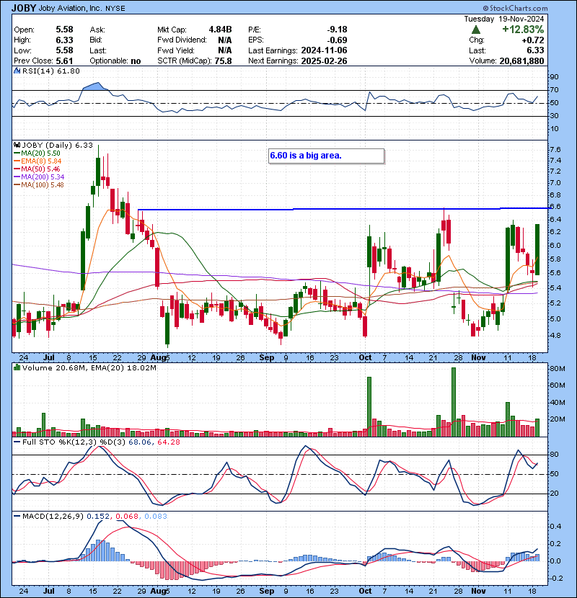
Task: Click the Optionable value no
Action: 136,61
